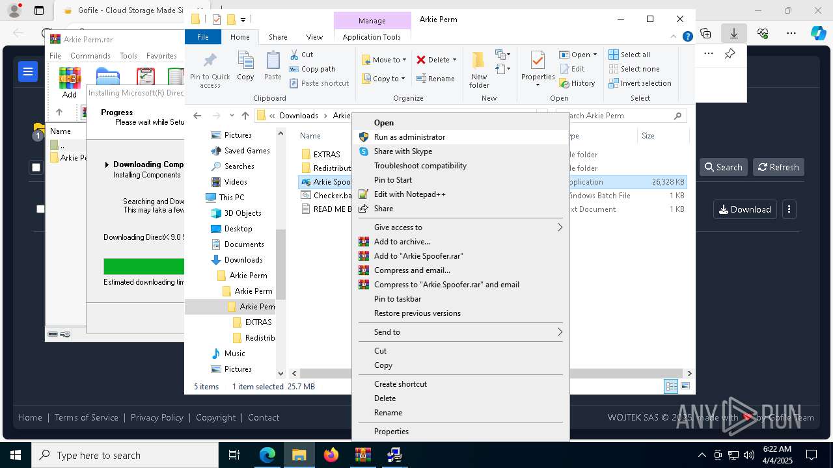Open the Terms of Service link
Screen dimensions: 833x468
point(87,417)
